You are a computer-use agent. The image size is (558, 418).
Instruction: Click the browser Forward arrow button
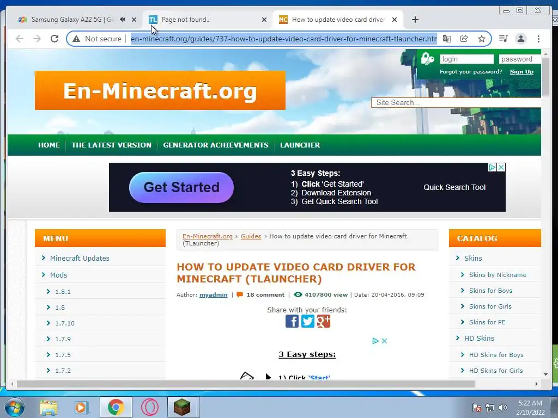(37, 39)
